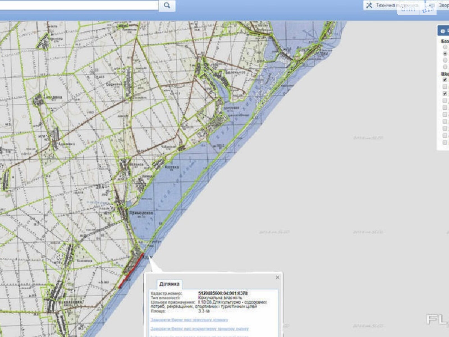Image resolution: width=449 pixels, height=337 pixels.
Task: Enable the second layer checkbox
Action: [x=445, y=87]
